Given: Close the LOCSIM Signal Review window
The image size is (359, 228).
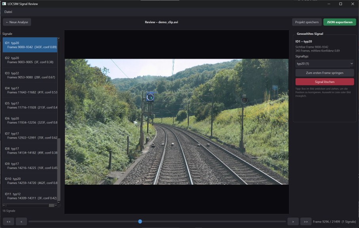Looking at the screenshot, I should coord(353,4).
